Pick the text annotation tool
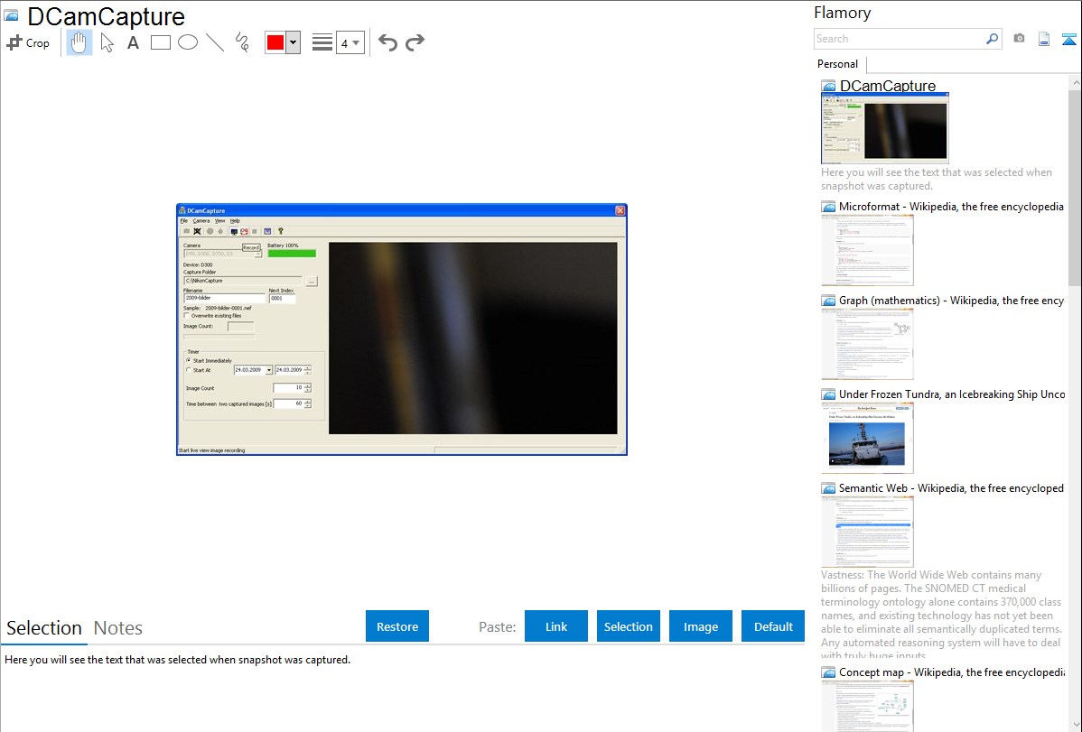 click(x=133, y=42)
